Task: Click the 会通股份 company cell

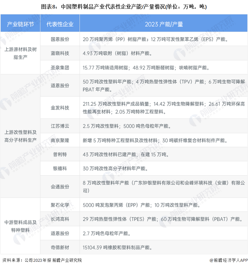Action: [60, 187]
